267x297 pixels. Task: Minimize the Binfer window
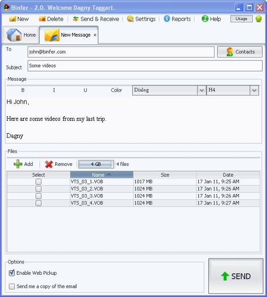[239, 7]
